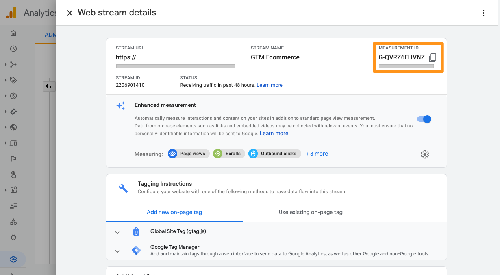Click the Tech devices icon in sidebar
The height and width of the screenshot is (275, 500).
[x=13, y=143]
